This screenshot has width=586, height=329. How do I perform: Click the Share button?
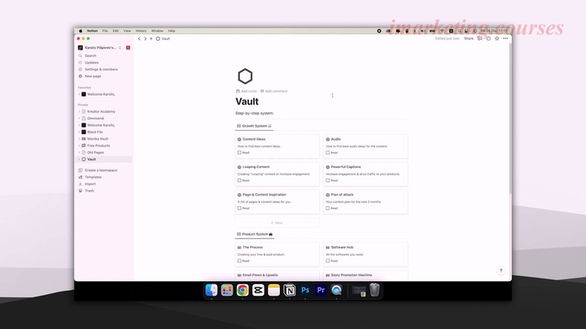469,38
